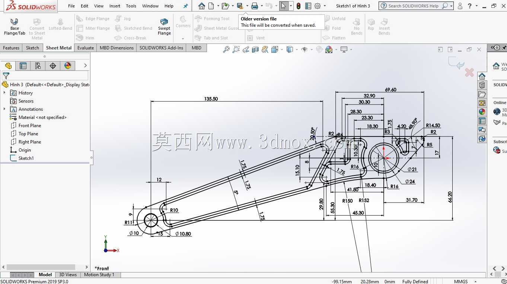The width and height of the screenshot is (507, 284).
Task: Save the older version file
Action: 240,6
